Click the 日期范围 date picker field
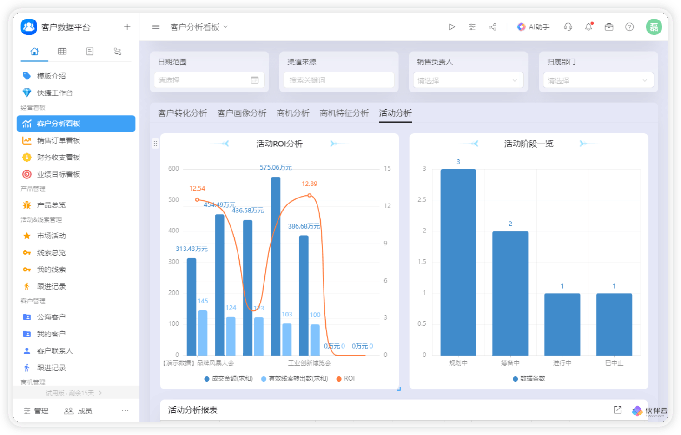 pos(209,80)
